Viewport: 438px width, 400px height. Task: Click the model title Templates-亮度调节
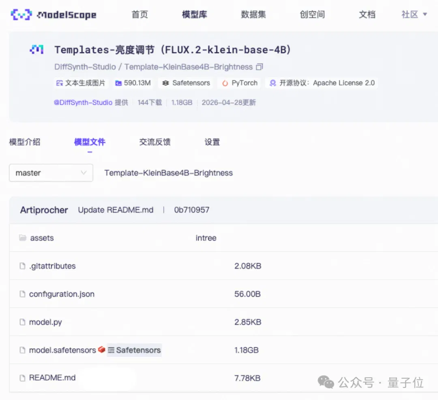(x=173, y=50)
